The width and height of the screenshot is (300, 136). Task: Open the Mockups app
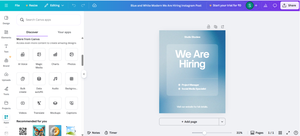tap(55, 103)
